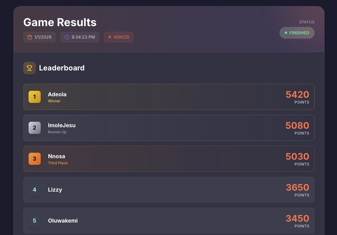Expand ImoleJesu's runner up row

(x=169, y=128)
